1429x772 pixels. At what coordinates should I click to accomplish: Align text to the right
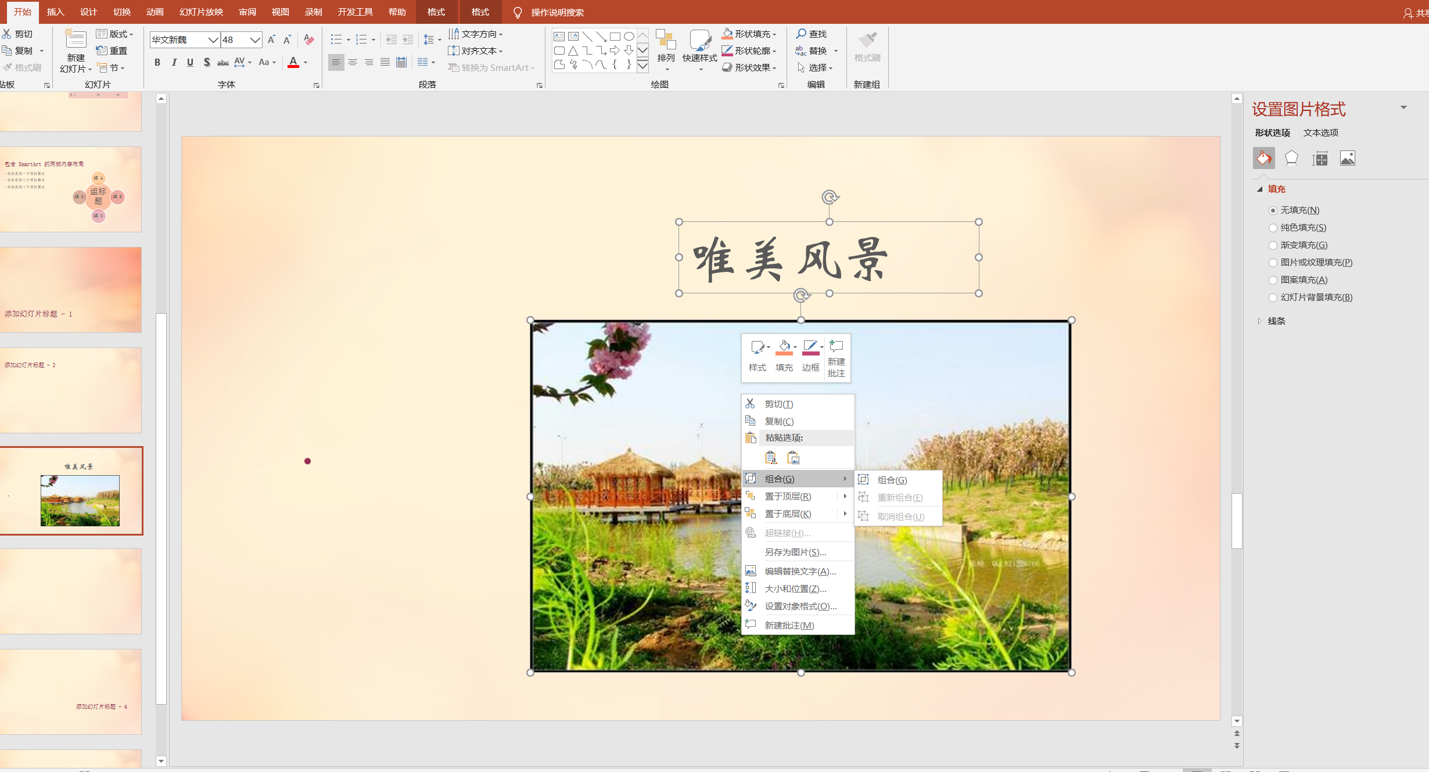pyautogui.click(x=369, y=62)
